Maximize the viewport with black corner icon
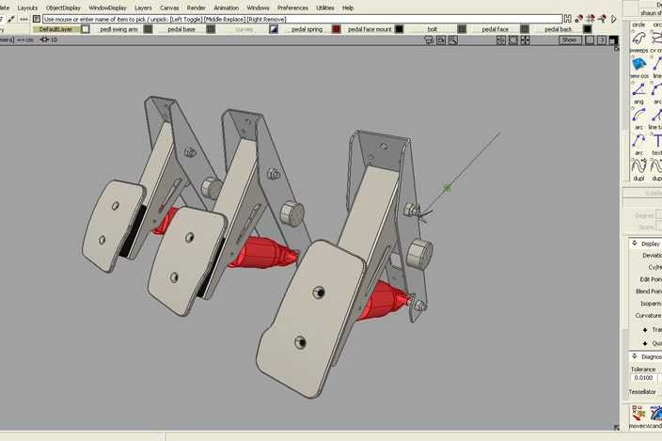 613,40
